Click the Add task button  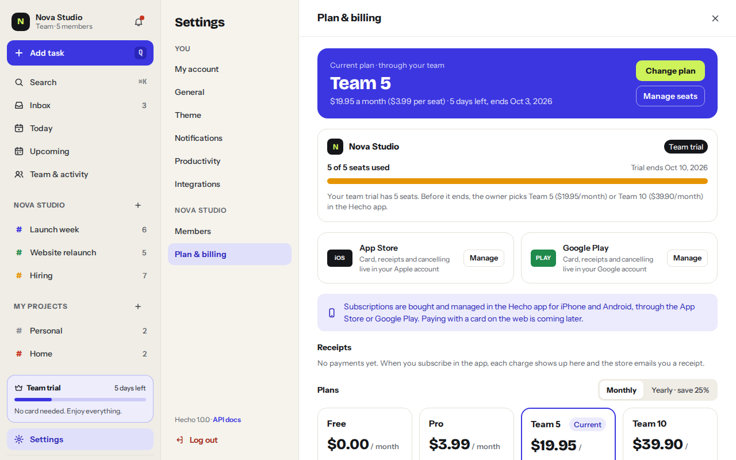coord(80,53)
